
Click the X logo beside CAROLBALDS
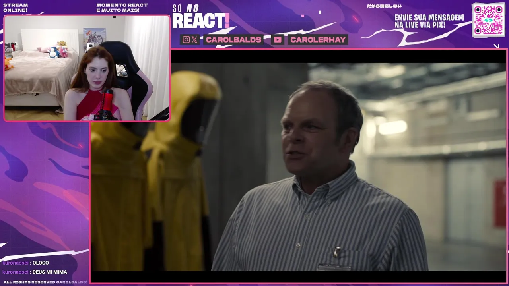point(194,39)
